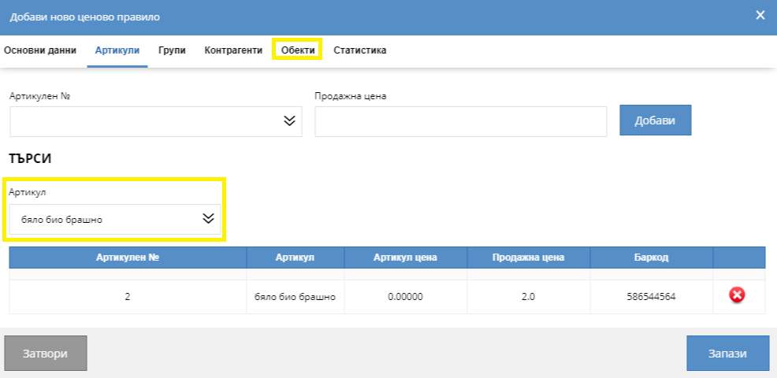777x378 pixels.
Task: Click the red delete icon in table row
Action: 738,295
